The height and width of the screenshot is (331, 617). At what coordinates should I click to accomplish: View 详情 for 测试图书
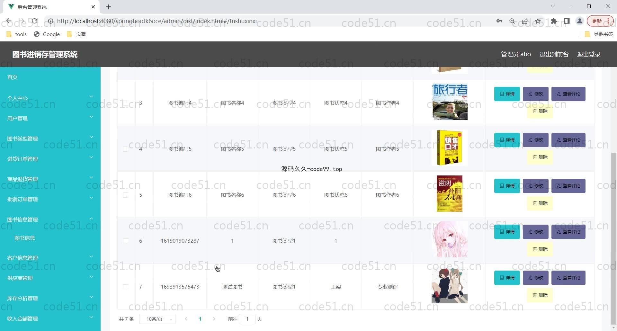point(507,278)
